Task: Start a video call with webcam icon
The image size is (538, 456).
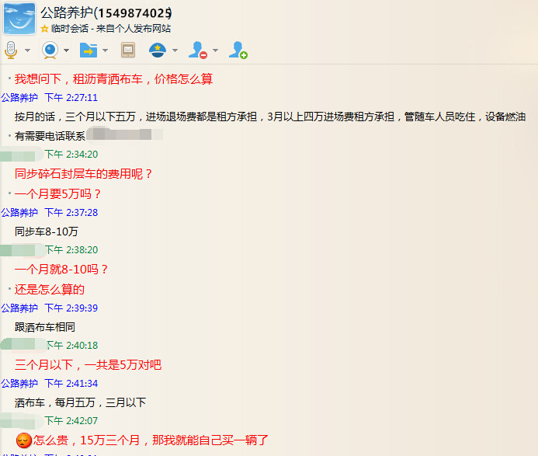Action: click(50, 50)
